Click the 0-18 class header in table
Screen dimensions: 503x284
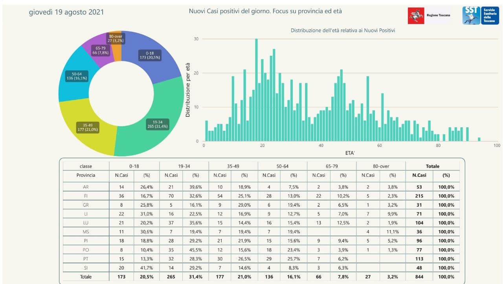pos(134,166)
